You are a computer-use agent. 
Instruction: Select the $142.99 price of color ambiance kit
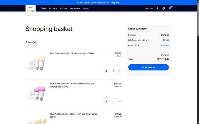point(118,84)
